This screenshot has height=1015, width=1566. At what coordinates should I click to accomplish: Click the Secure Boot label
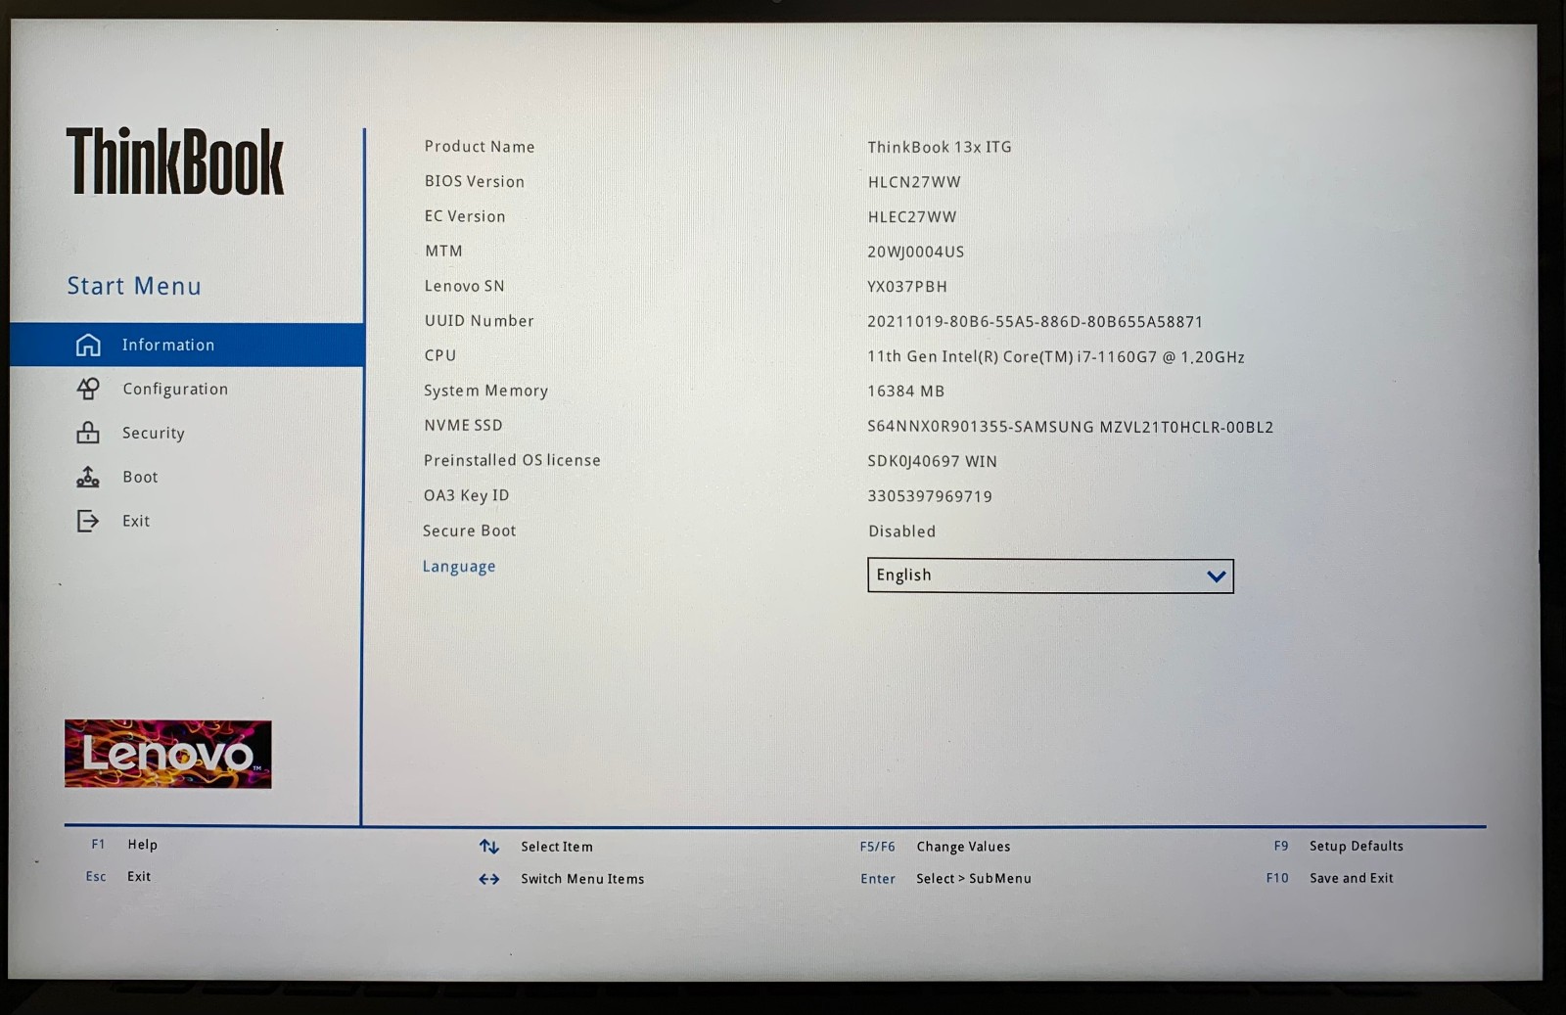pos(470,531)
